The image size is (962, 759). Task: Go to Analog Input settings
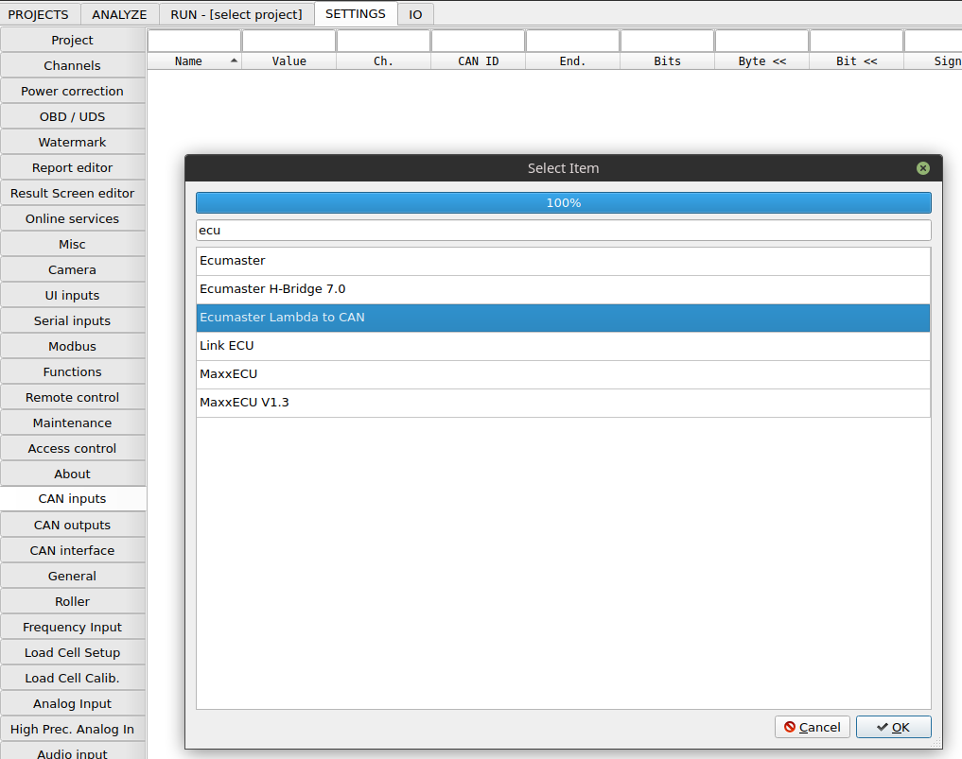click(73, 704)
